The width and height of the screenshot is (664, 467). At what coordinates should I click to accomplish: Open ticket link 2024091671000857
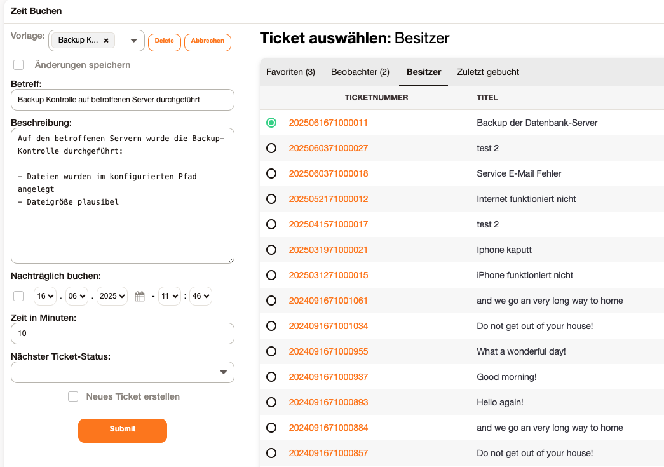click(x=329, y=453)
